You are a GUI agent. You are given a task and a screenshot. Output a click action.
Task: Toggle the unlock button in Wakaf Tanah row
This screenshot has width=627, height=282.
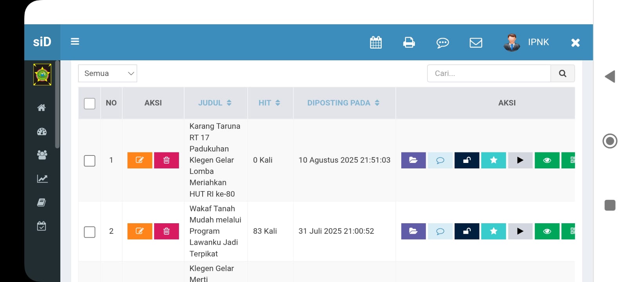click(467, 231)
